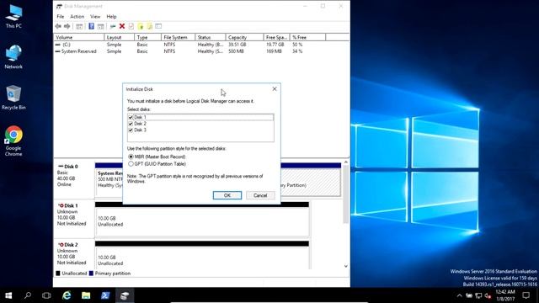Click the red X delete toolbar icon
Screen dimensions: 539x303
pyautogui.click(x=122, y=26)
